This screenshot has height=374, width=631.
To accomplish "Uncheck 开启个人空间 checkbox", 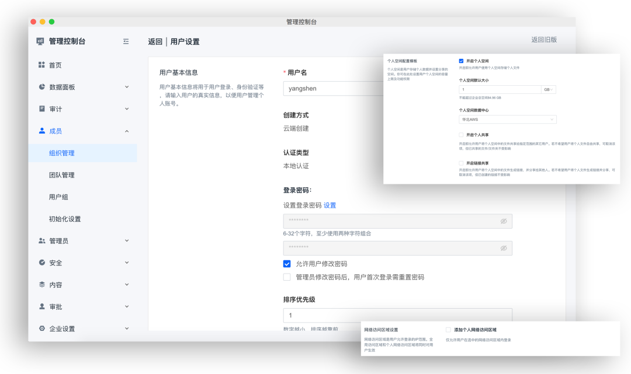I will click(461, 61).
